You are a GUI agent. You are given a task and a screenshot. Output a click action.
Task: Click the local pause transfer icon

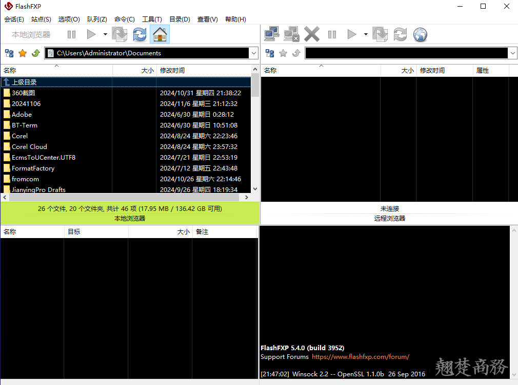[71, 34]
